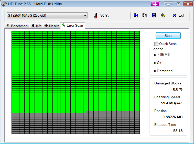Screen dimensions: 194x144
Task: Click the purple download arrow button
Action: point(155,4)
